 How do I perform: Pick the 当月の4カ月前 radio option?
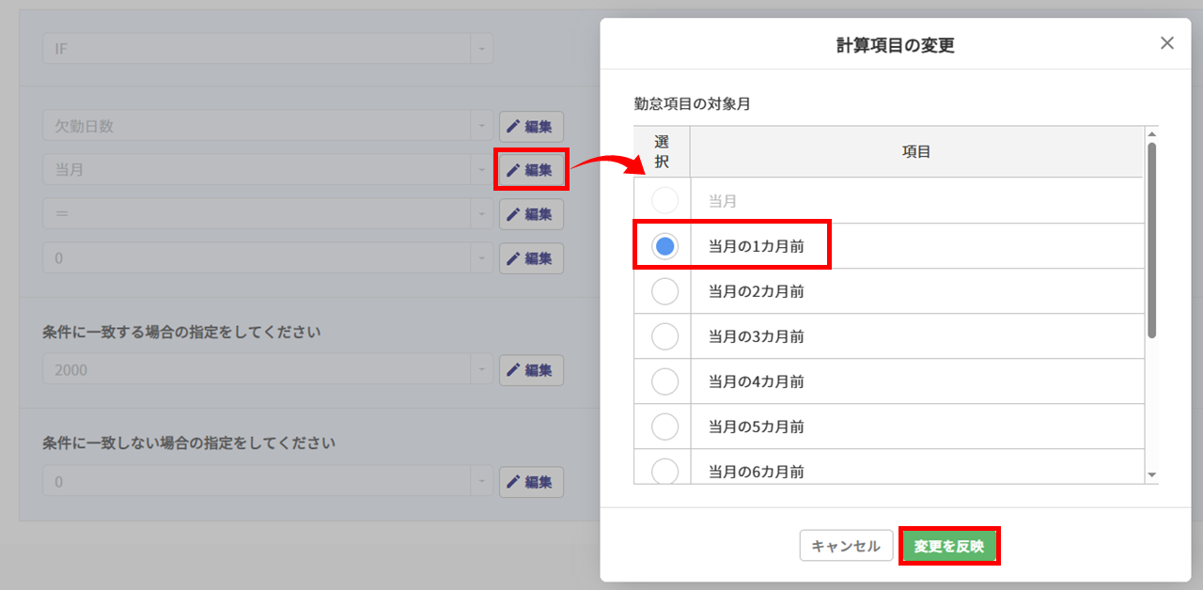tap(664, 381)
